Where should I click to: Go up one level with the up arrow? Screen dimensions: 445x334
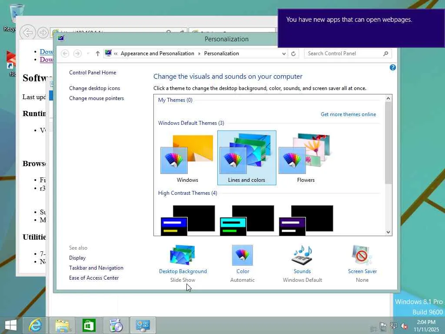[x=98, y=53]
